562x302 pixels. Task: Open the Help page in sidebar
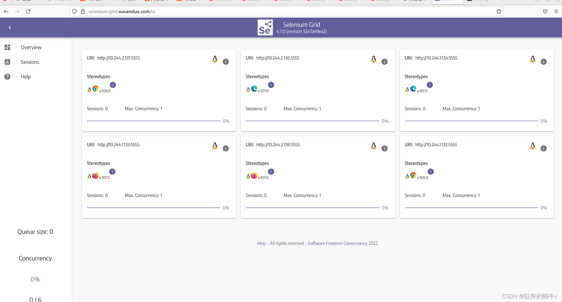click(26, 77)
